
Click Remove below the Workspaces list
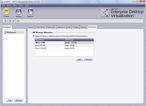(19, 100)
